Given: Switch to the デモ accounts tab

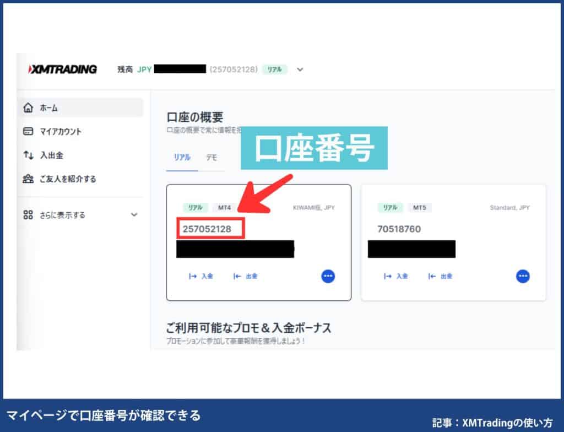Looking at the screenshot, I should [211, 158].
